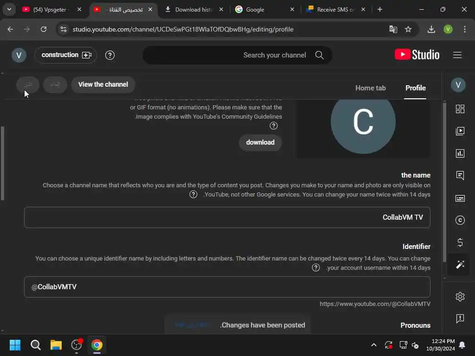475x356 pixels.
Task: Open the Earn dollar icon in sidebar
Action: tap(460, 242)
